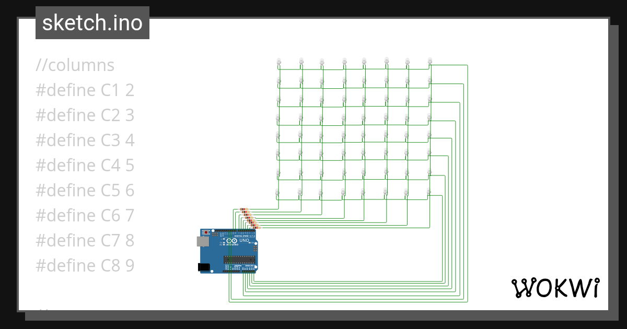This screenshot has height=329, width=627.
Task: Click the '#define C8 9' code line
Action: (x=85, y=266)
